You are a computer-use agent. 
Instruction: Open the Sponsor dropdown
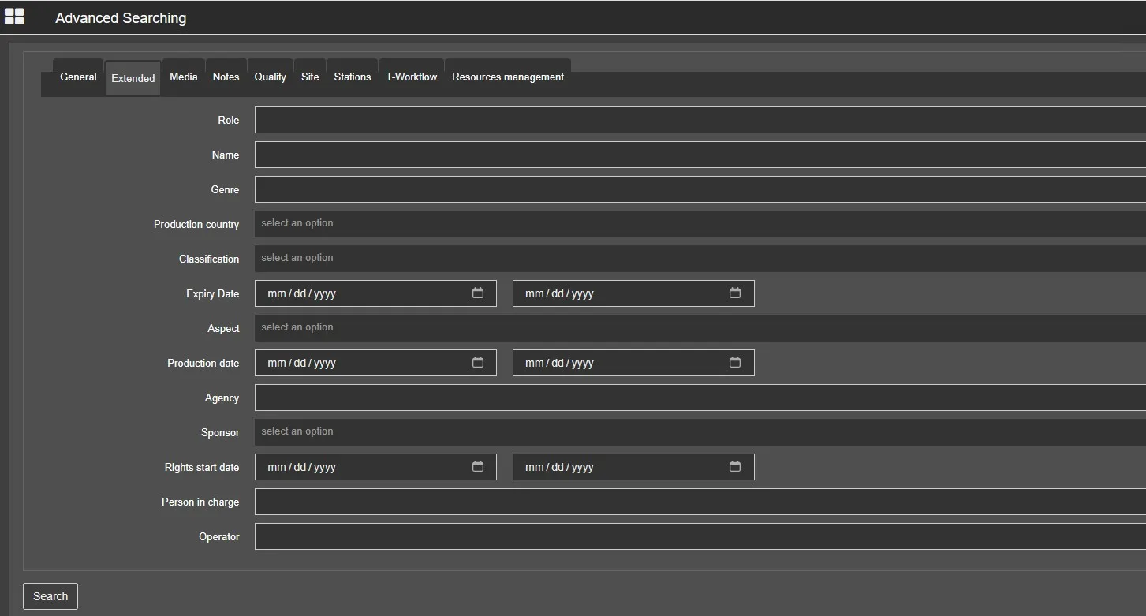699,432
